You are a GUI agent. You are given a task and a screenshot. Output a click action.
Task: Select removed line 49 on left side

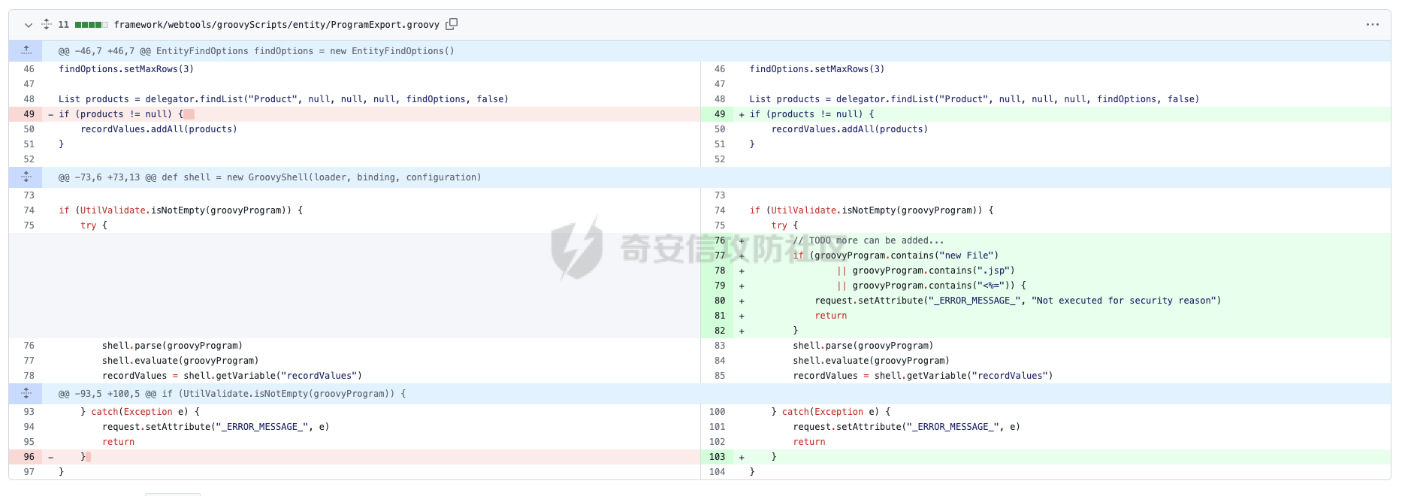(x=29, y=114)
